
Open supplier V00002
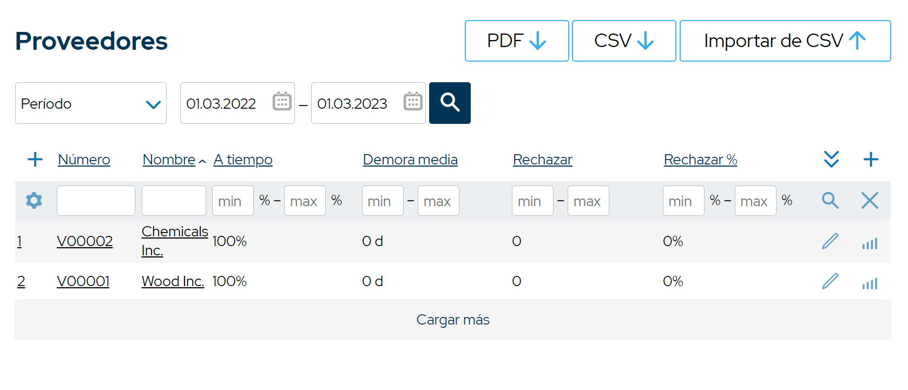[84, 242]
